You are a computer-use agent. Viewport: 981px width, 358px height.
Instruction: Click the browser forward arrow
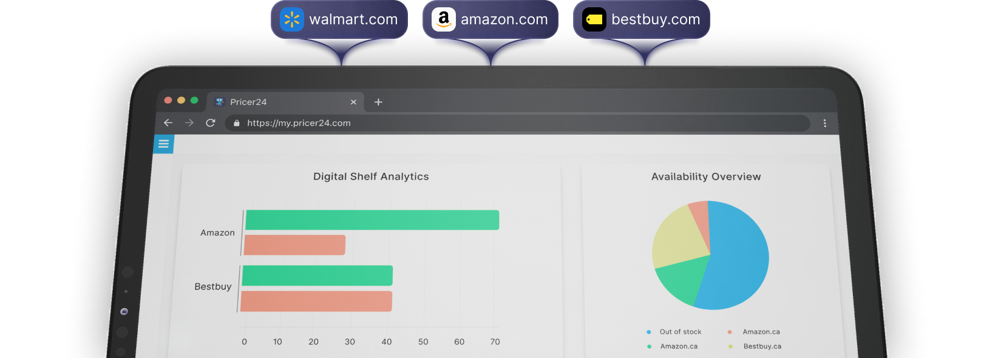point(189,123)
